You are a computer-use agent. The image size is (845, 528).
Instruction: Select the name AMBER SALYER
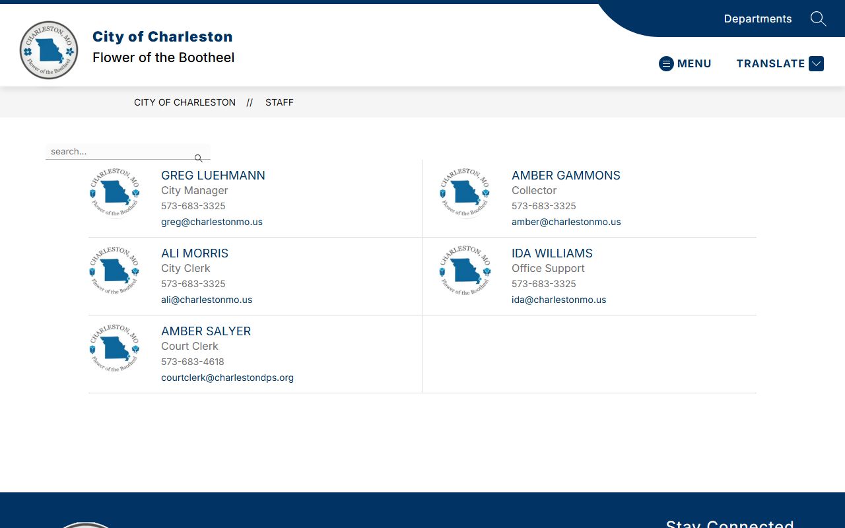tap(206, 331)
